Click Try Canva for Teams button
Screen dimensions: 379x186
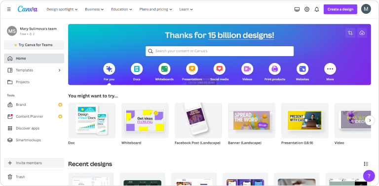[34, 45]
